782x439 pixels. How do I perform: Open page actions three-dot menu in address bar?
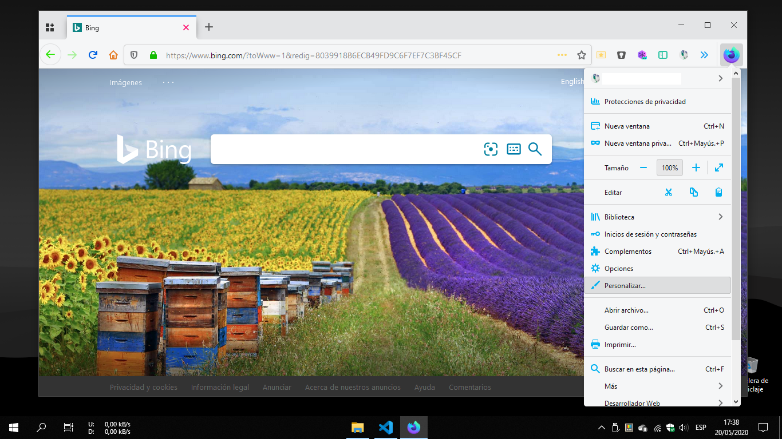[562, 55]
